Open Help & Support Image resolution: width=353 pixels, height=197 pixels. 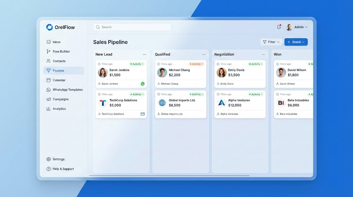[63, 169]
